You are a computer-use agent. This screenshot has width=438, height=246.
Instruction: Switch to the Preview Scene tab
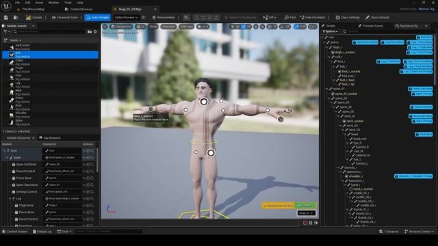point(371,26)
